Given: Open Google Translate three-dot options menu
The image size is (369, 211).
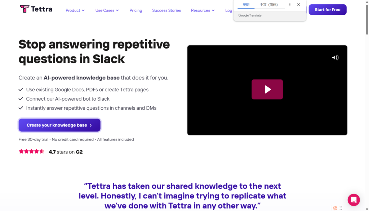Looking at the screenshot, I should (x=290, y=5).
